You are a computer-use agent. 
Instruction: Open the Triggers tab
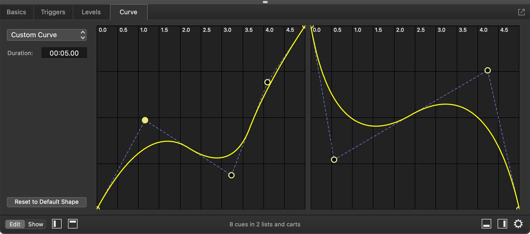[x=53, y=12]
